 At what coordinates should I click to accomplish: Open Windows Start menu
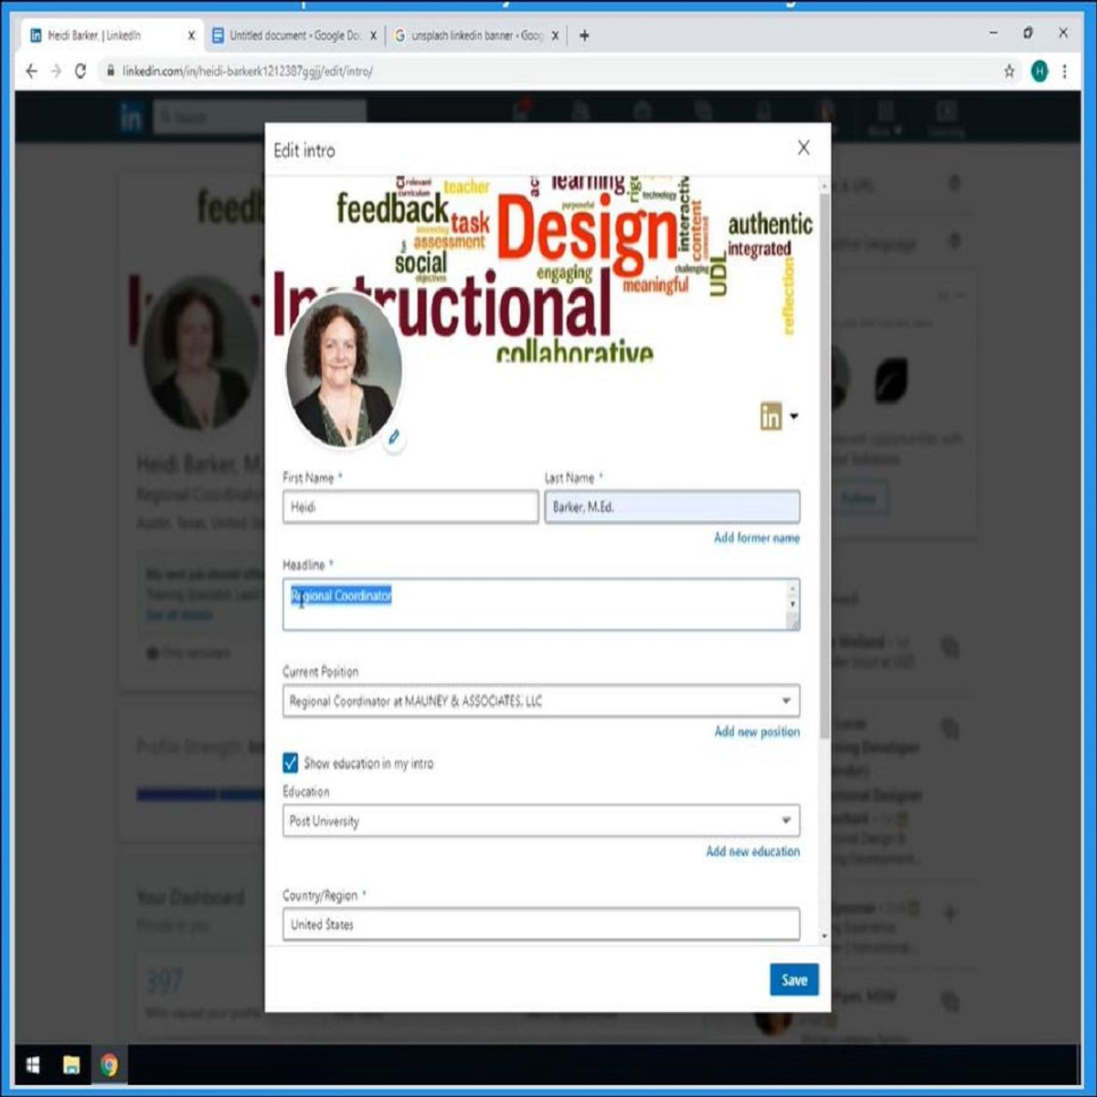click(33, 1065)
